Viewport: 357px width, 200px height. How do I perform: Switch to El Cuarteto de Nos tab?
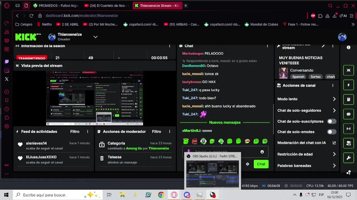(x=107, y=6)
